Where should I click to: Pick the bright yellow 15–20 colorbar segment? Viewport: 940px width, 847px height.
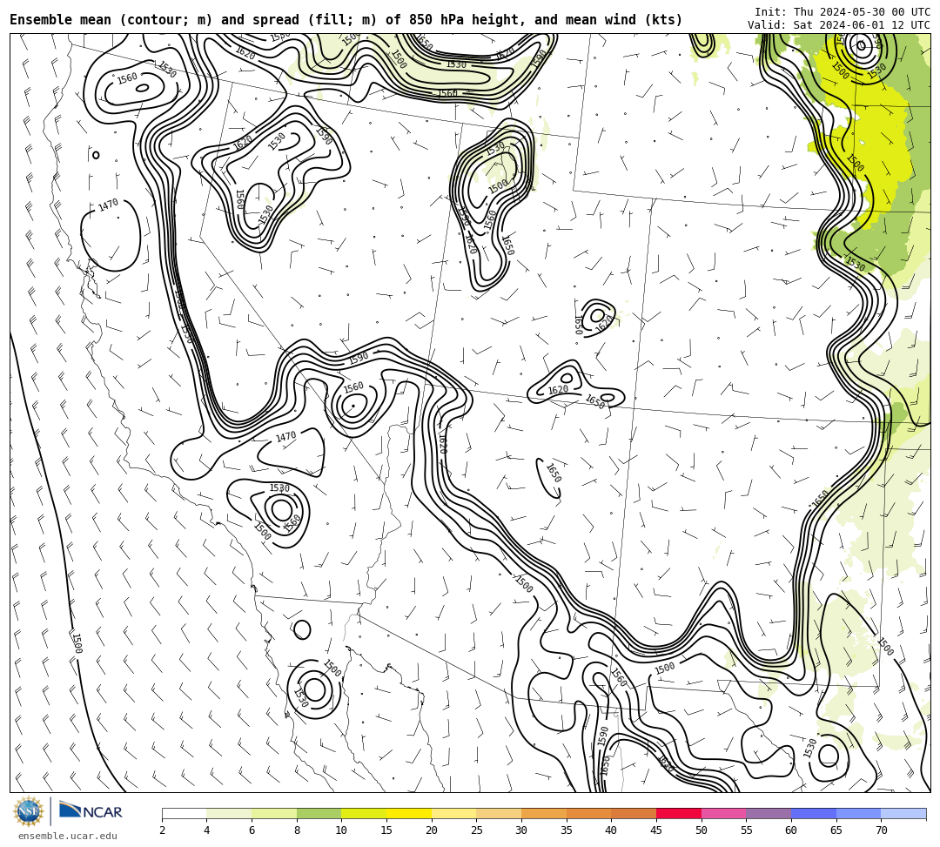pyautogui.click(x=409, y=813)
